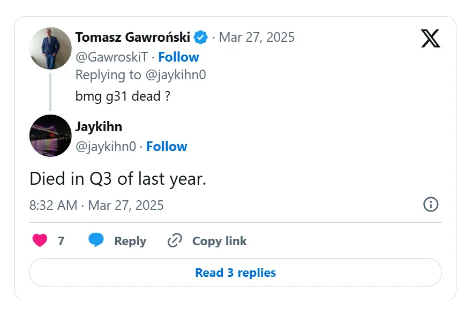Click the blue verified badge
Viewport: 465px width, 317px height.
point(201,37)
